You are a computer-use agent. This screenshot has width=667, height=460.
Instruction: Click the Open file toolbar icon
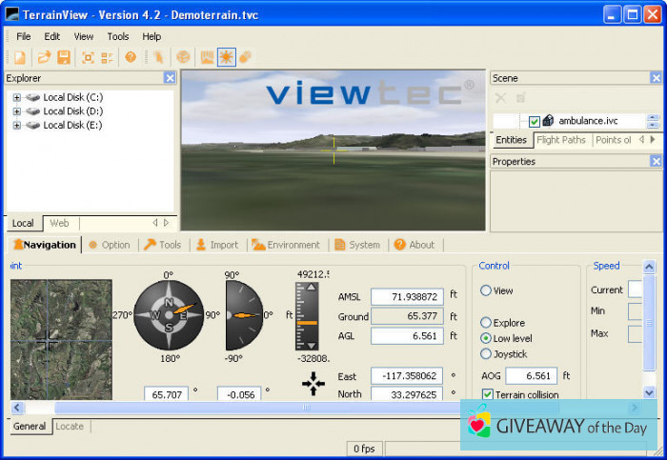click(44, 58)
